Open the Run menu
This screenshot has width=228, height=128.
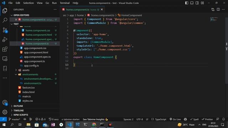point(55,3)
